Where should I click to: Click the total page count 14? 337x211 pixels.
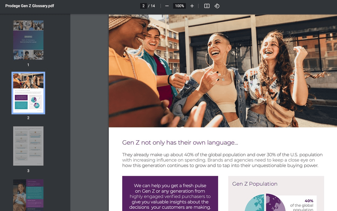pyautogui.click(x=153, y=6)
